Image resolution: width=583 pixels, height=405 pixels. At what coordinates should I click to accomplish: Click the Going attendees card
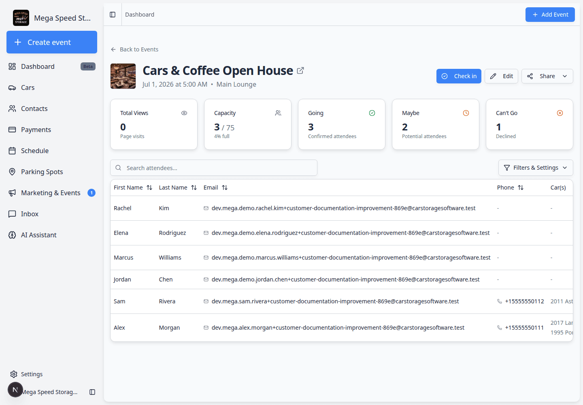342,124
